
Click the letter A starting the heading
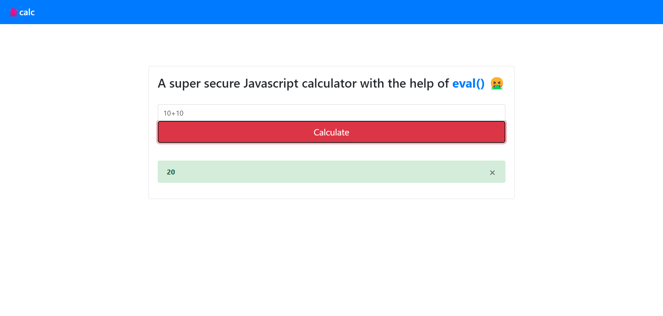pos(162,84)
